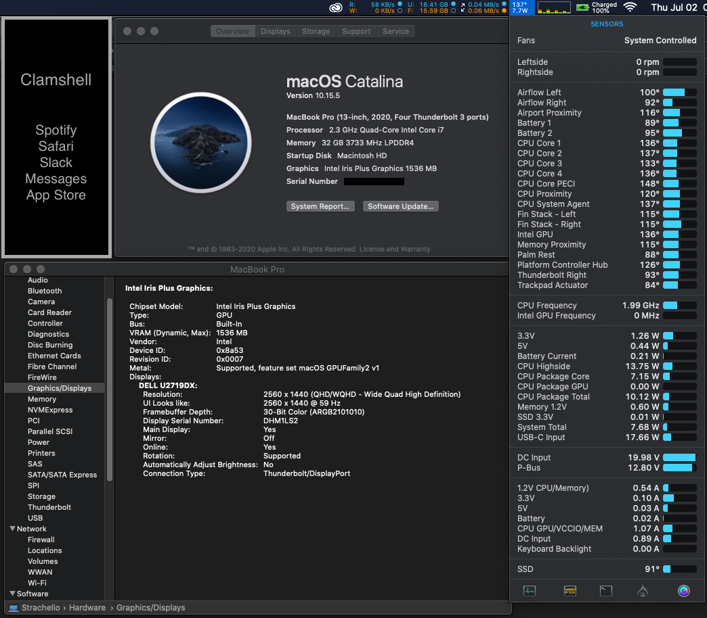Collapse the Software section disclosure triangle

[13, 594]
